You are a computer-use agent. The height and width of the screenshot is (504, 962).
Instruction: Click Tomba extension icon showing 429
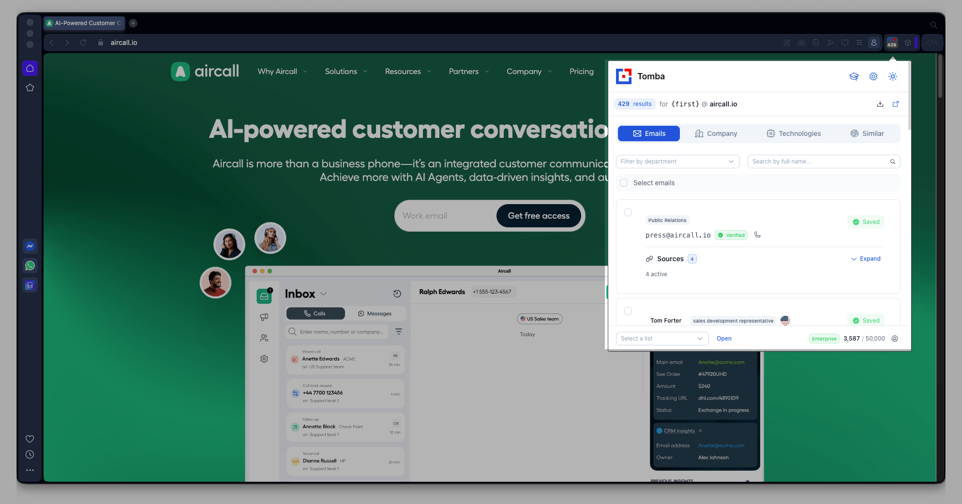click(891, 43)
